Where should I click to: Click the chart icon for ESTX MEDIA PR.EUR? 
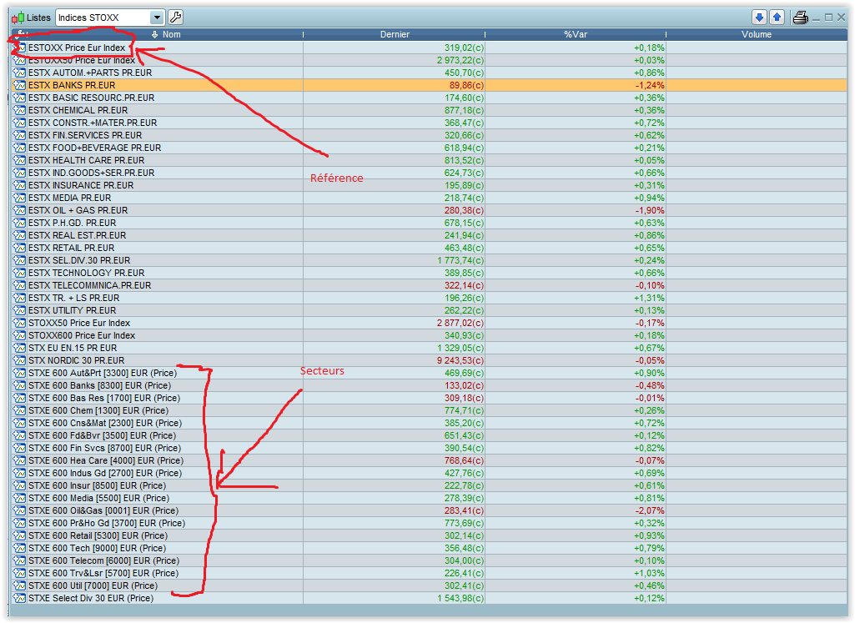[20, 198]
